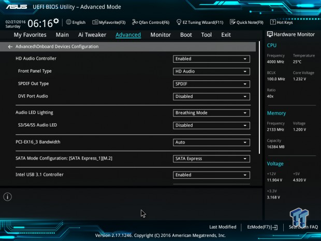Select the Advanced tab

[128, 35]
